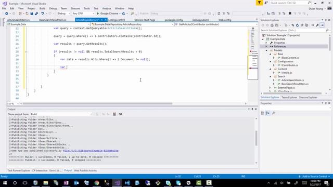Click the Navigate Backward toolbar icon
This screenshot has height=187, width=333.
pos(7,14)
